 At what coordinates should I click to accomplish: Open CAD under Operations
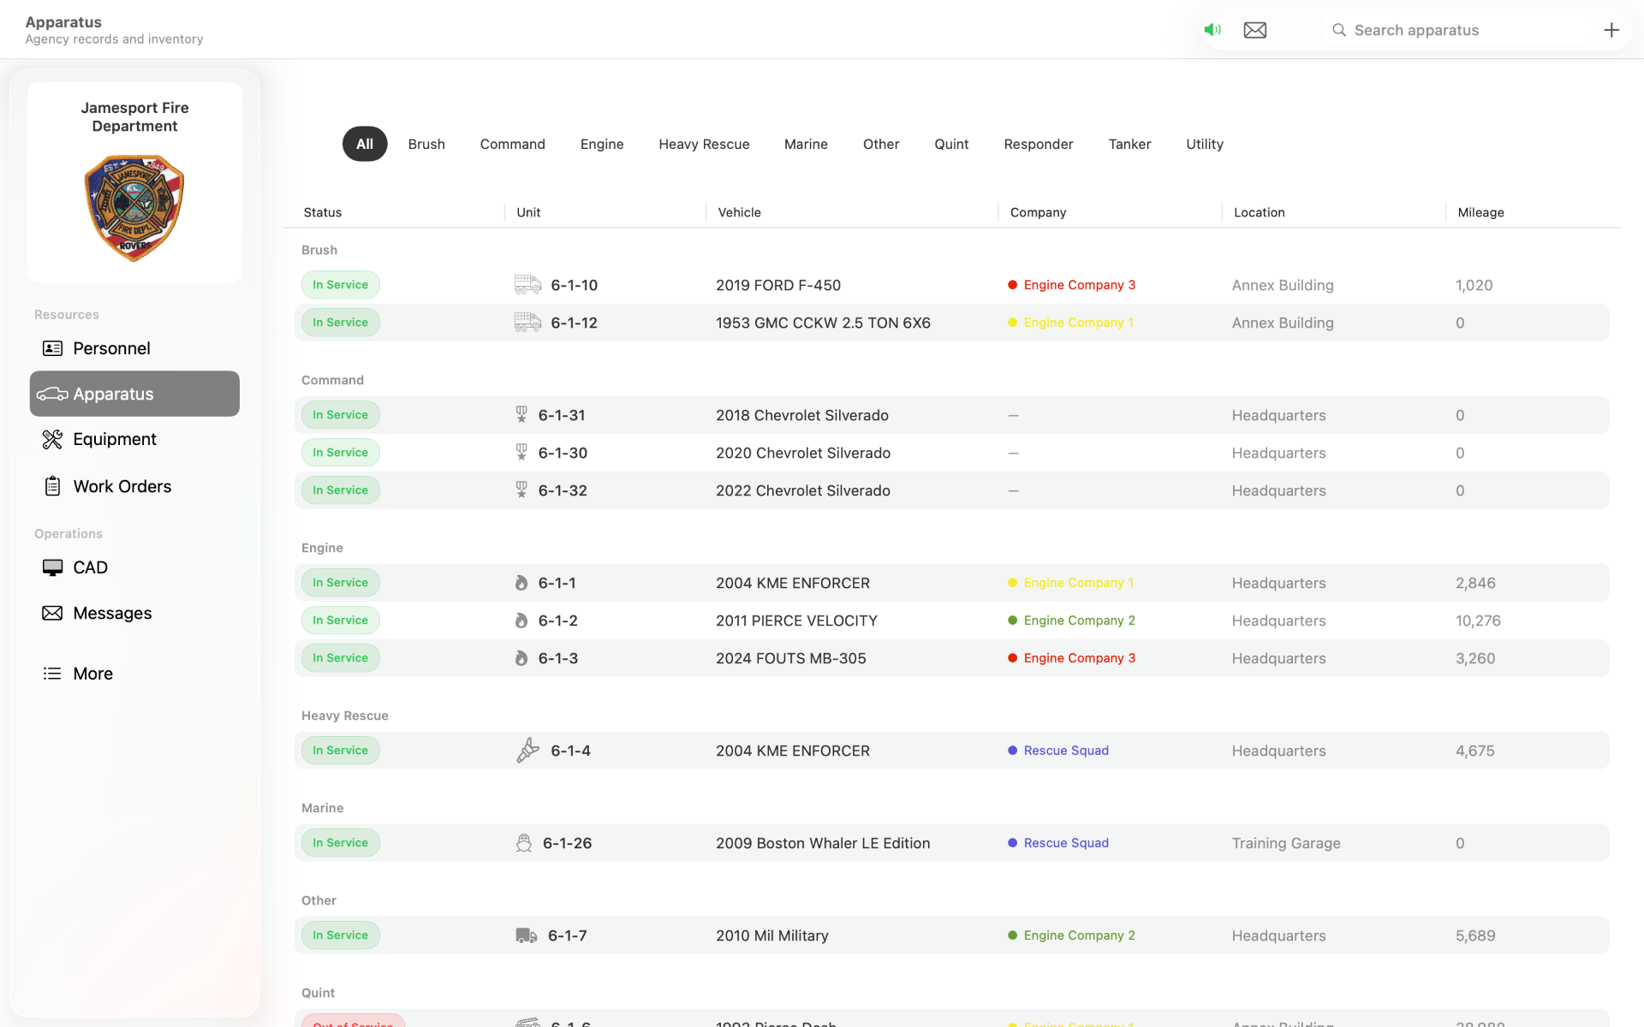pyautogui.click(x=134, y=567)
